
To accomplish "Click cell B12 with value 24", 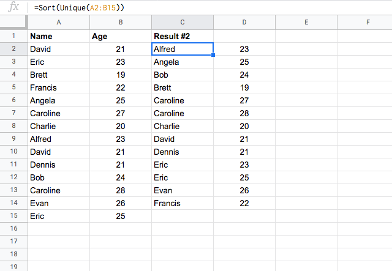I will [x=121, y=177].
